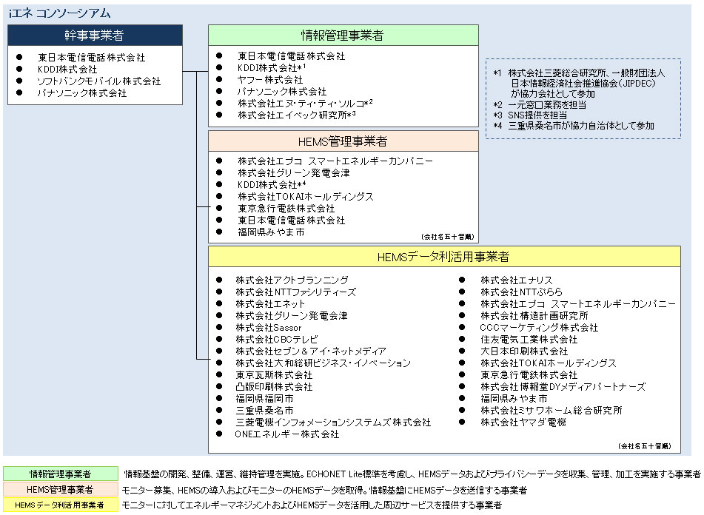Click '東日本電信電話株式会社' under 幹事事業者

[x=92, y=58]
